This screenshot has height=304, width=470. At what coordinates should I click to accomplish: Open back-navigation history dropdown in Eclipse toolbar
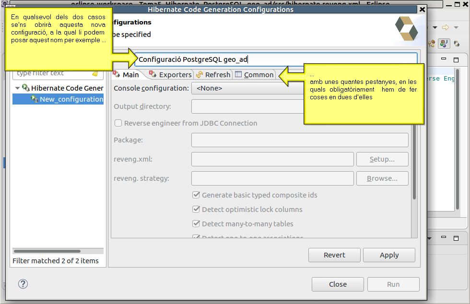(435, 28)
